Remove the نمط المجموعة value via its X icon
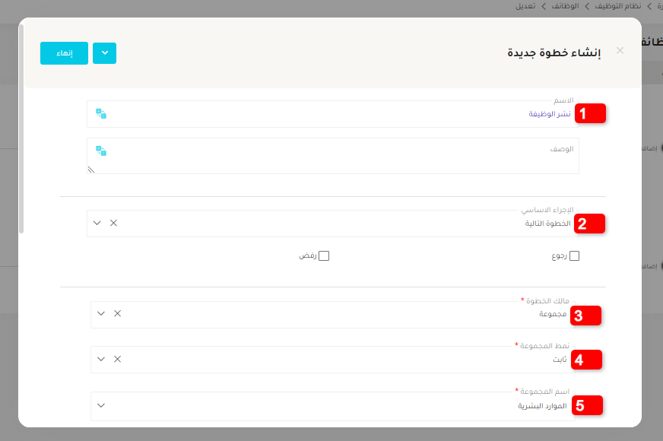 coord(117,359)
